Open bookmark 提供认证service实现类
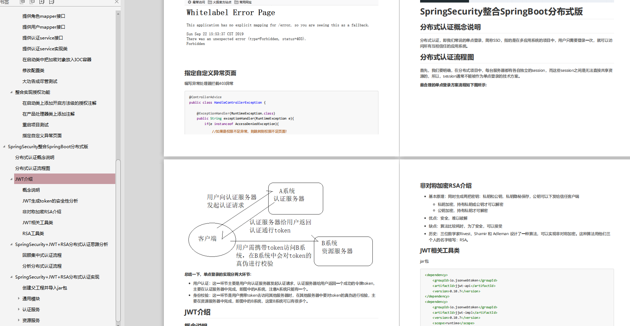This screenshot has width=630, height=326. 45,49
